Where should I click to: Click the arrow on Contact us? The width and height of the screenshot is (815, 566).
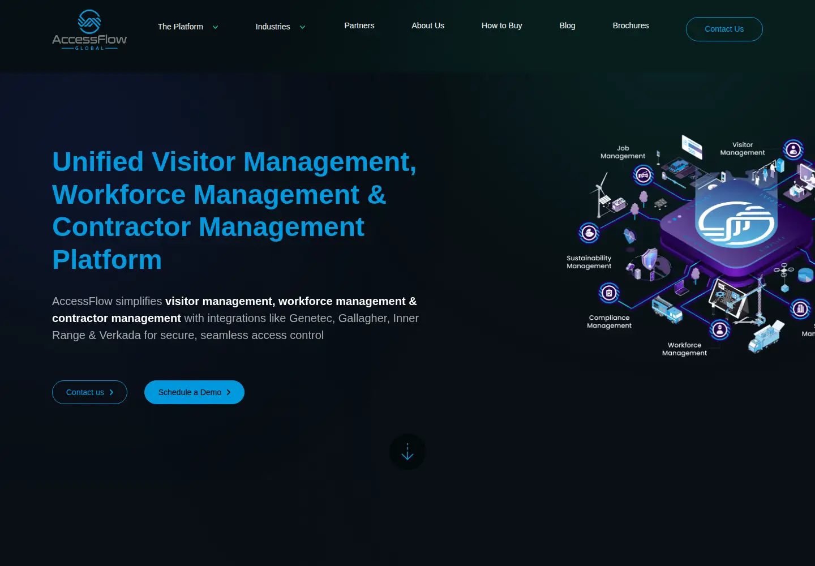(111, 392)
